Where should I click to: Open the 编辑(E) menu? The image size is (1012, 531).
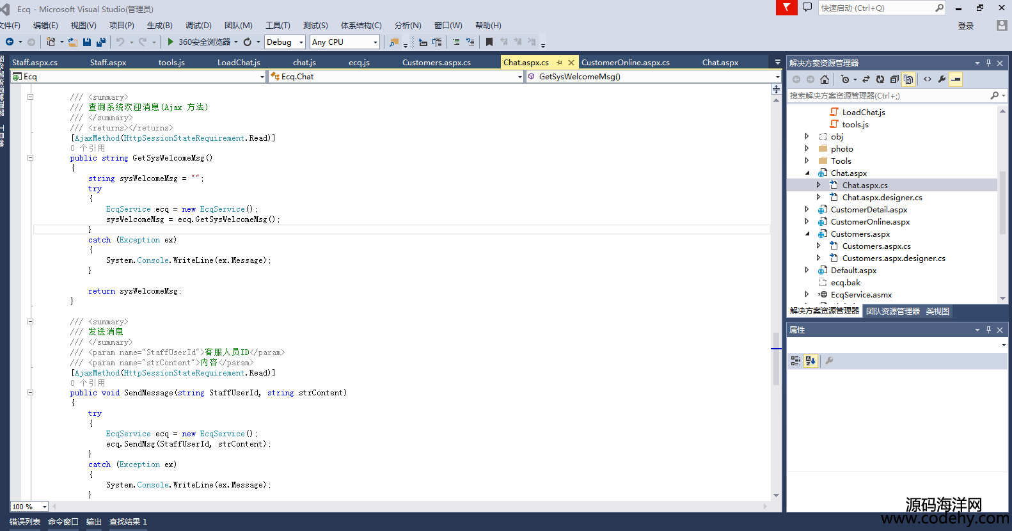tap(45, 26)
